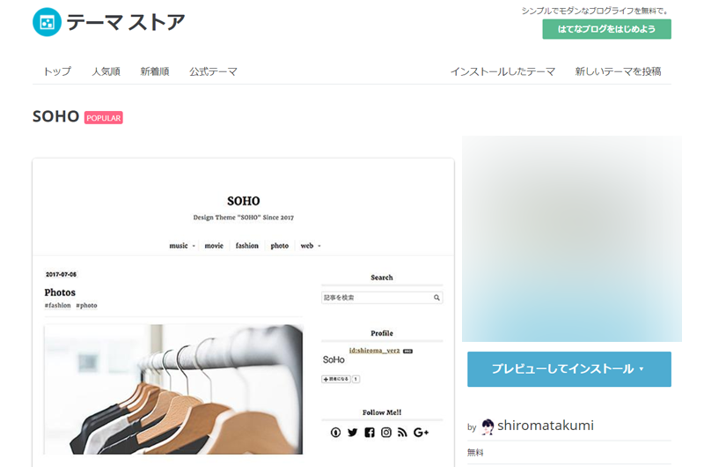Click the 無料 price text
704x467 pixels.
(475, 453)
